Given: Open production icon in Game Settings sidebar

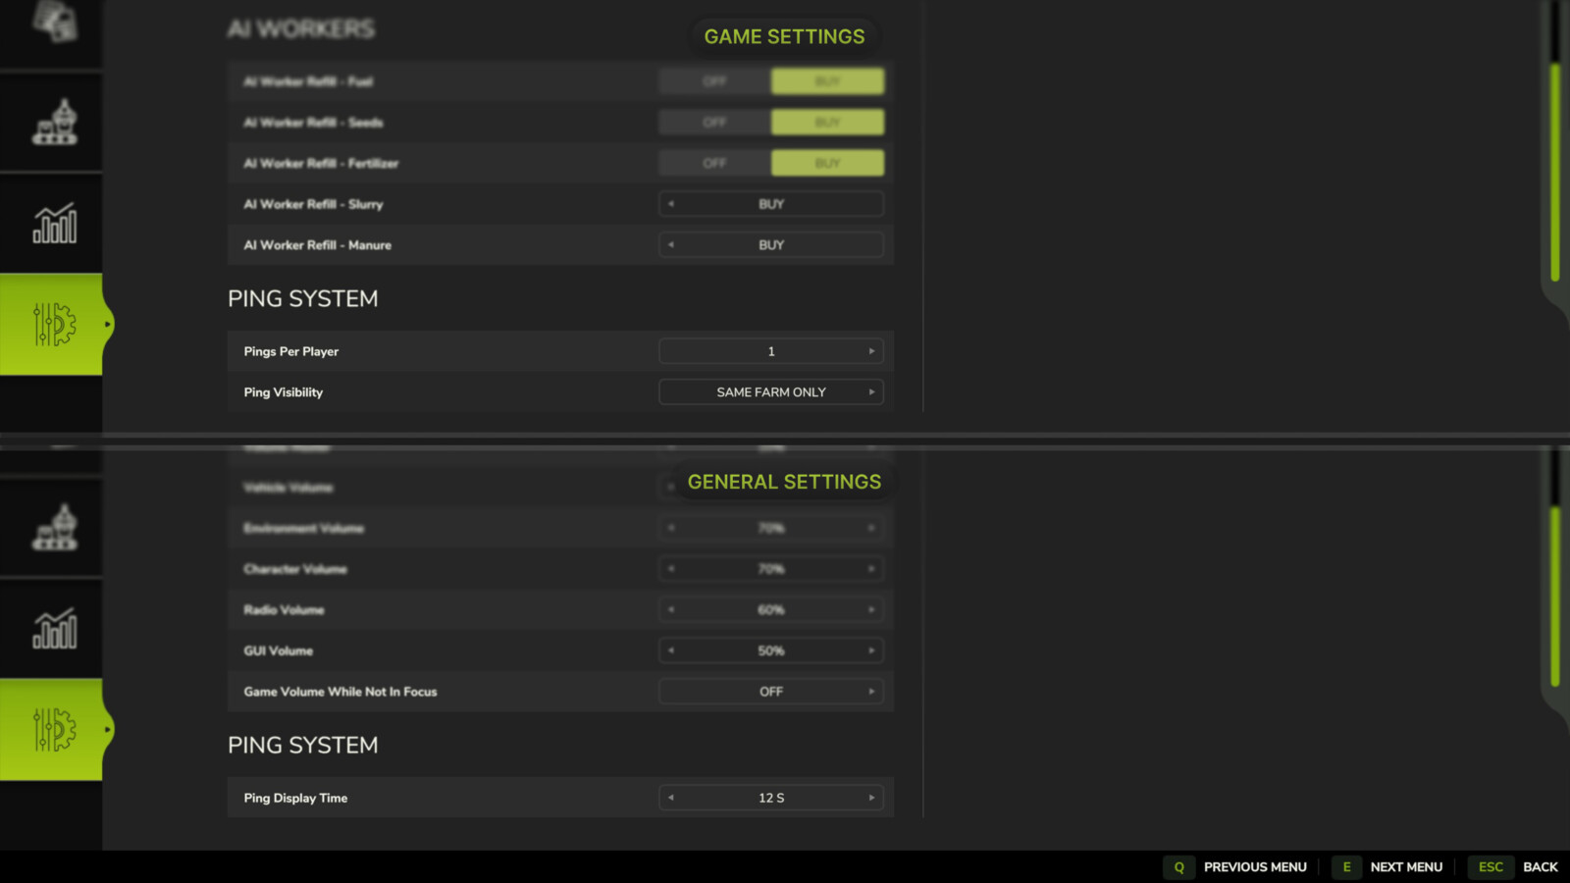Looking at the screenshot, I should click(54, 123).
